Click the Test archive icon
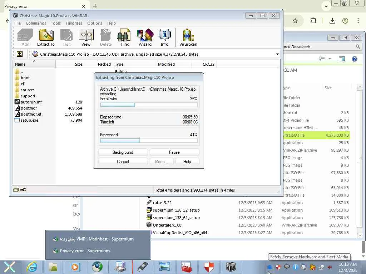Screen dimensions: 366x274 tap(66, 37)
